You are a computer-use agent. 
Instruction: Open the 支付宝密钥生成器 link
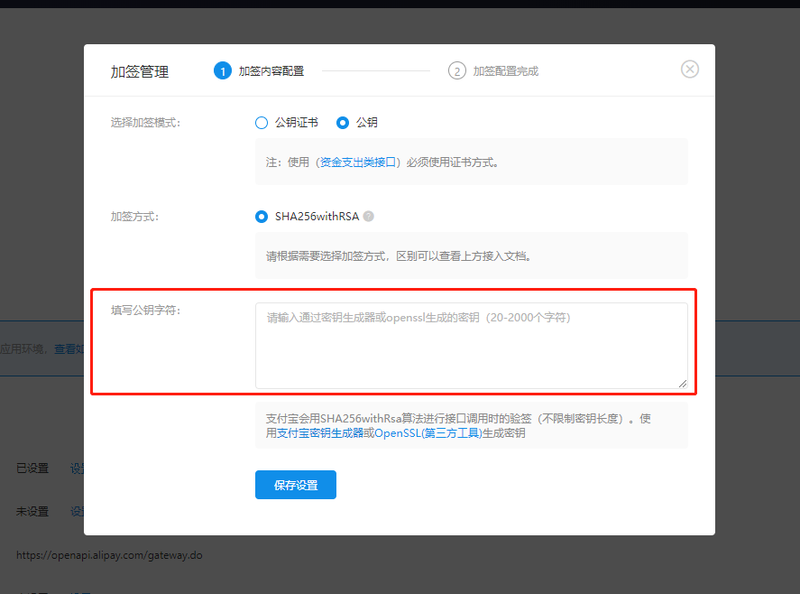coord(319,433)
